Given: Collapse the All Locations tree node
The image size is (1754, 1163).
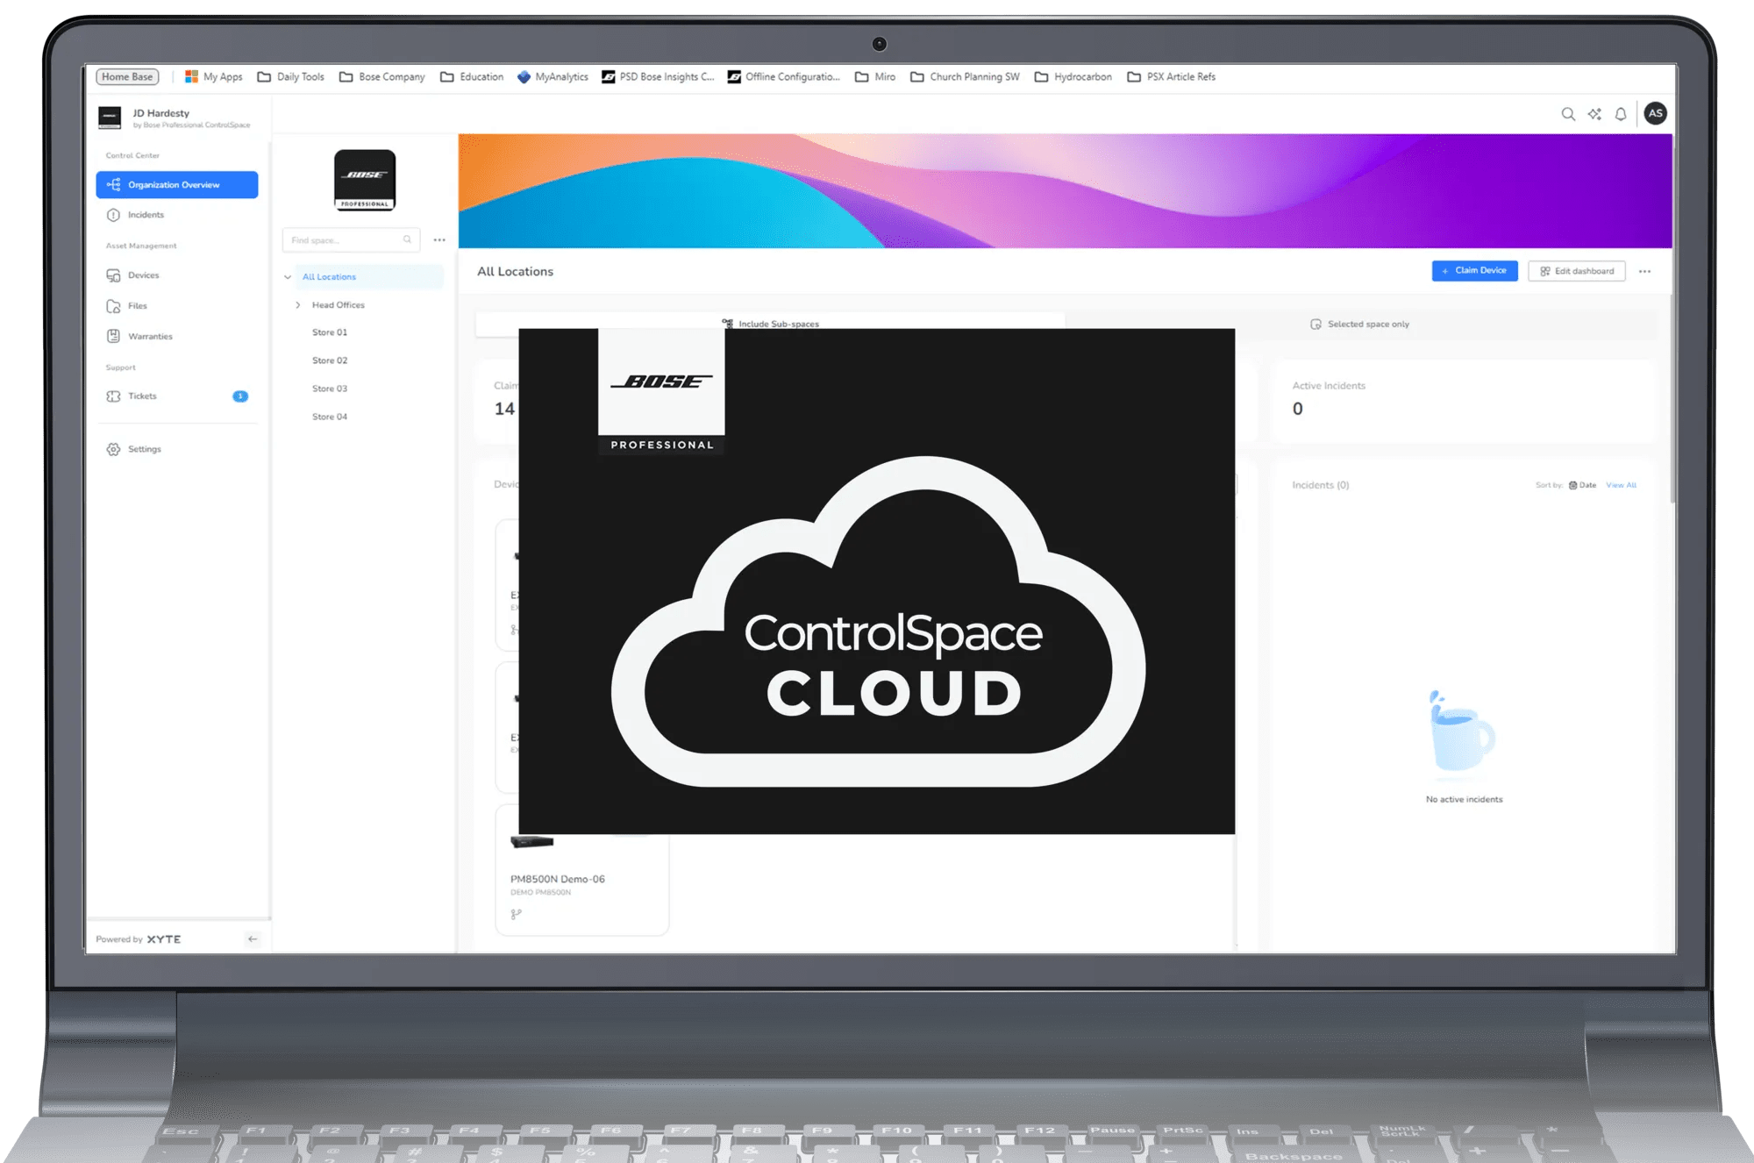Looking at the screenshot, I should [288, 277].
